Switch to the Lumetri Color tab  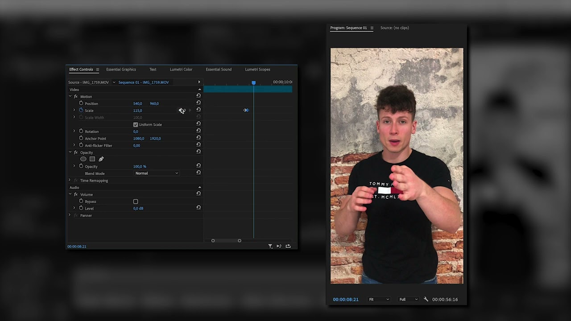coord(181,69)
